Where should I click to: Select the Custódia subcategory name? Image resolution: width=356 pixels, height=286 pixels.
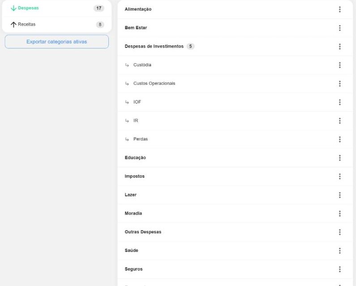142,65
